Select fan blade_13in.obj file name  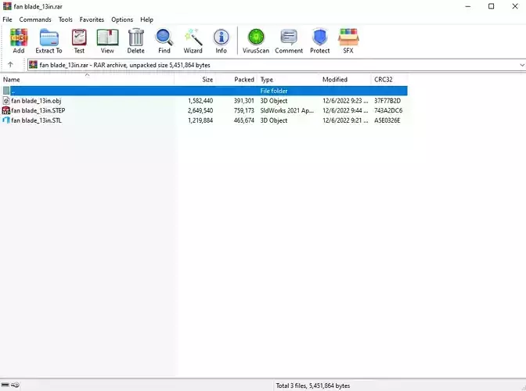tap(36, 101)
